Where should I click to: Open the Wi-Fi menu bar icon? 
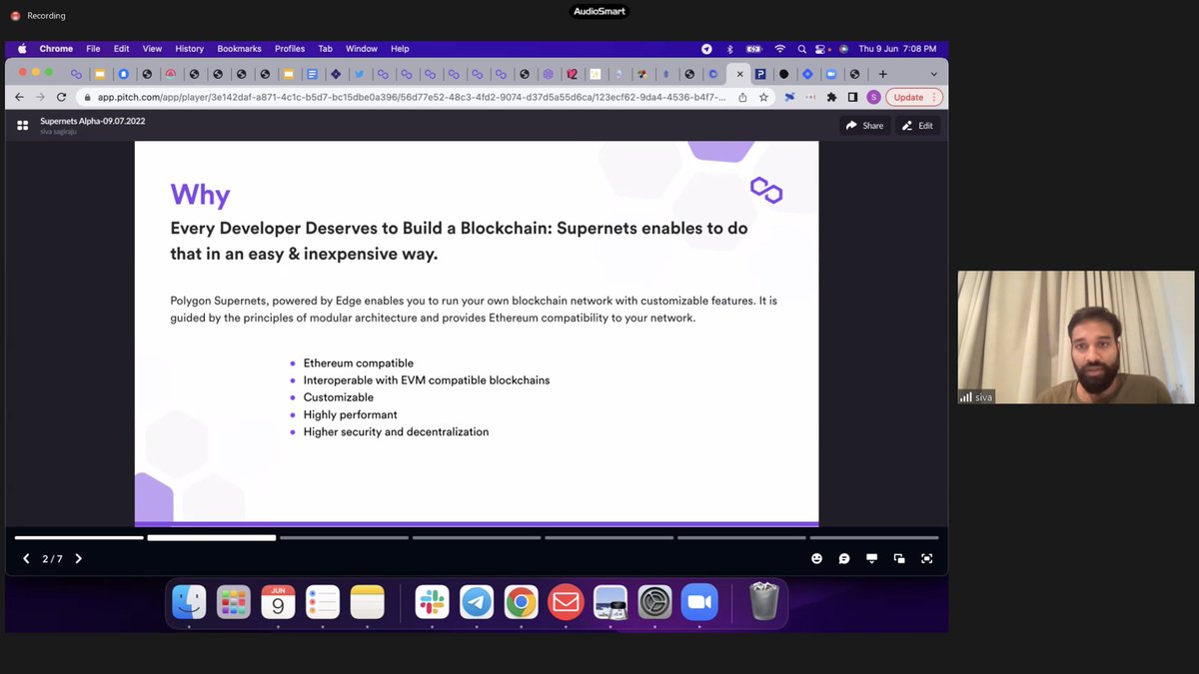tap(779, 48)
